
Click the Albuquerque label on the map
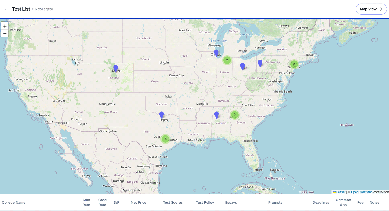click(x=107, y=104)
